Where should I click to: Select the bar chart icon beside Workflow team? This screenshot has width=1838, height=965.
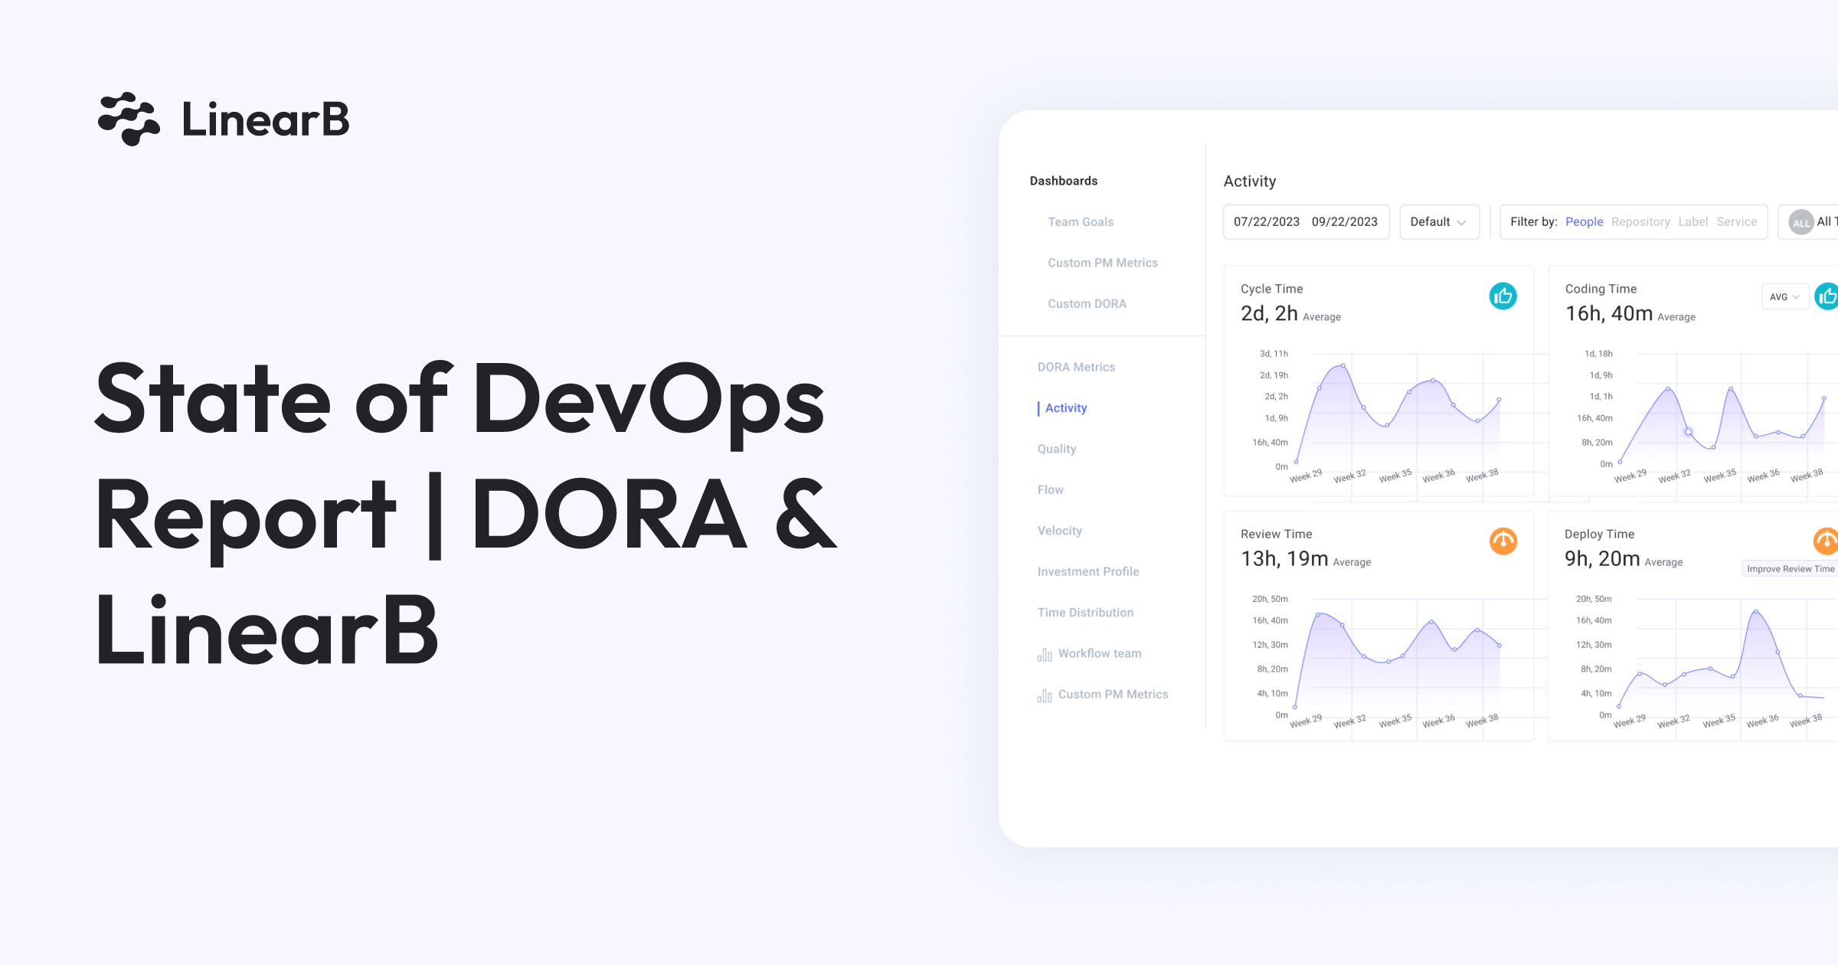[x=1045, y=653]
